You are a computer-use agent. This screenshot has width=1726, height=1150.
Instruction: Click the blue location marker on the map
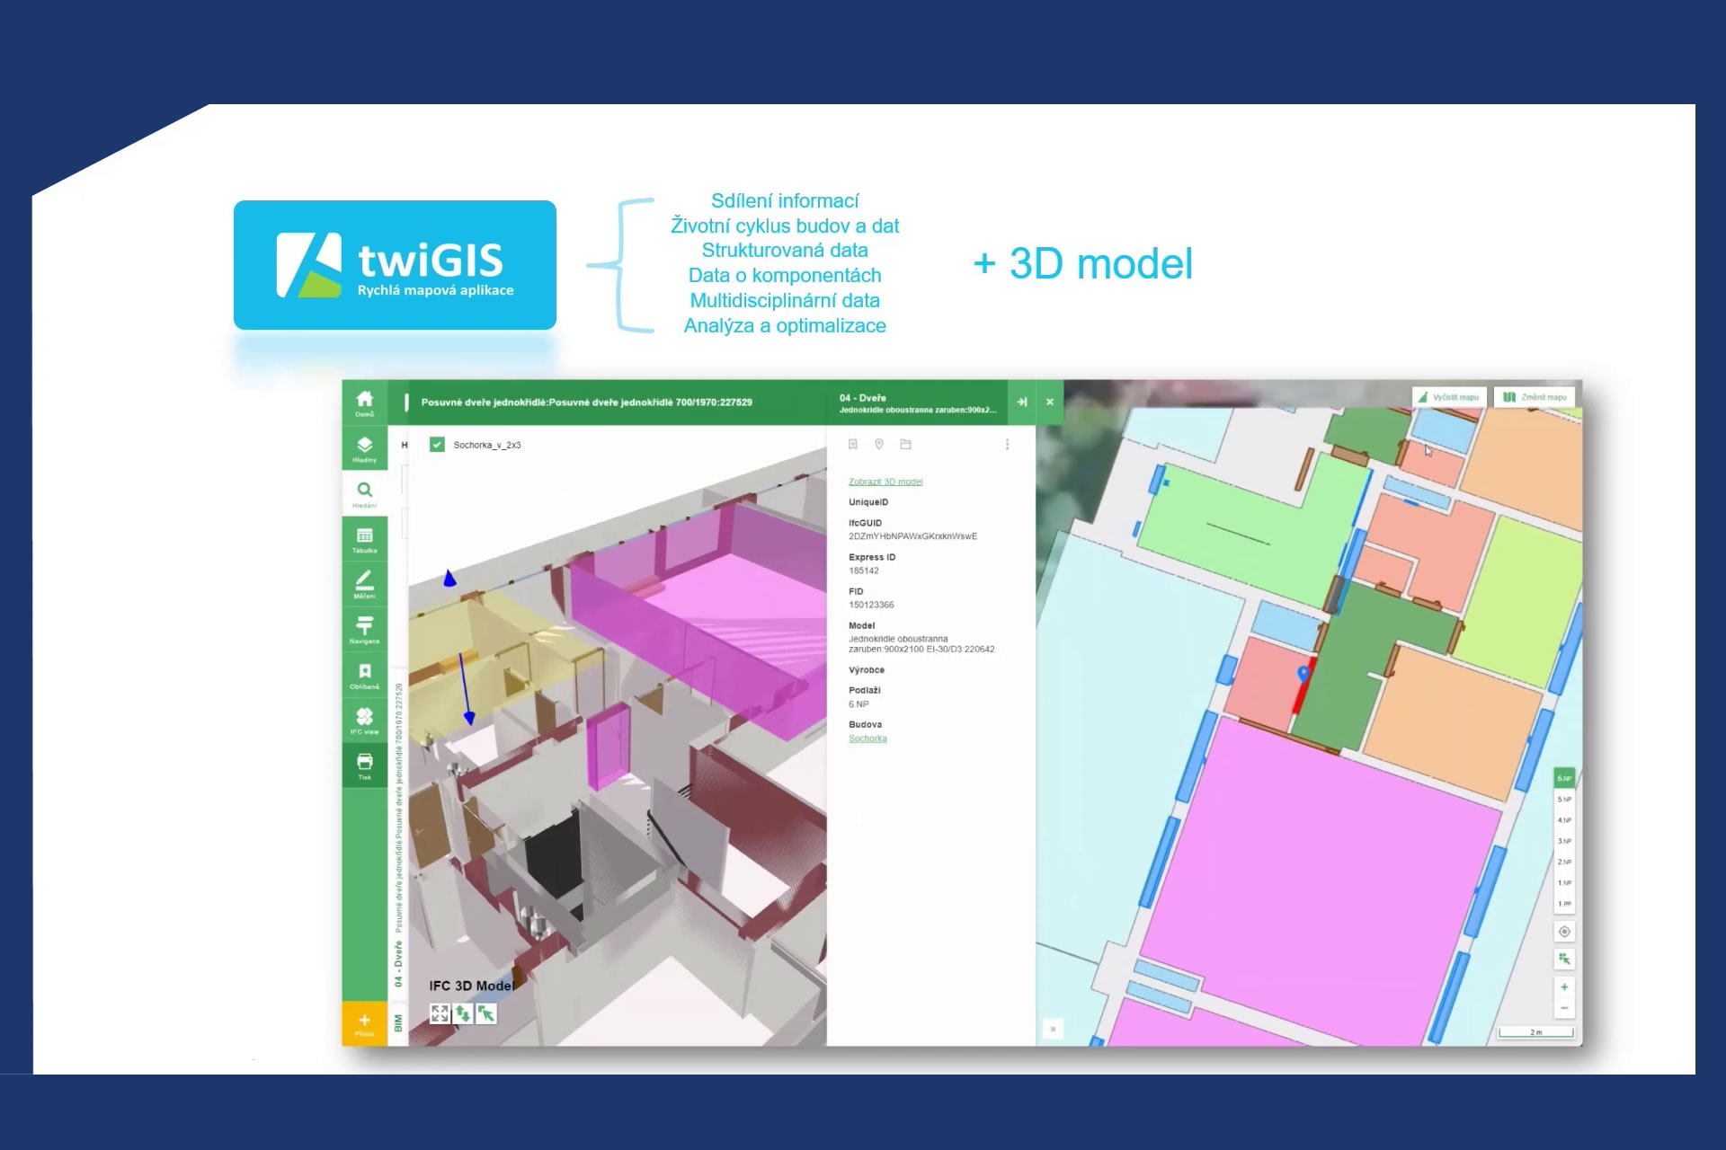(x=1303, y=674)
